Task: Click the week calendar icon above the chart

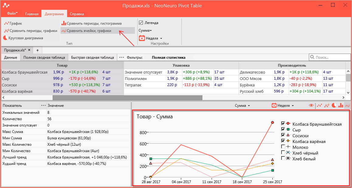Action: point(274,105)
